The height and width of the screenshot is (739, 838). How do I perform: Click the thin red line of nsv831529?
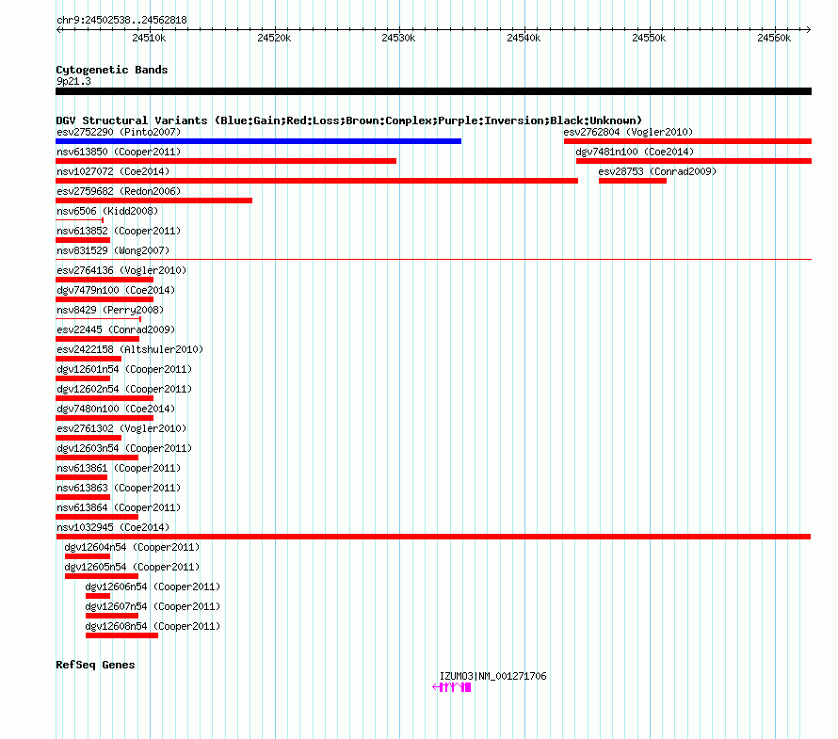(x=433, y=260)
